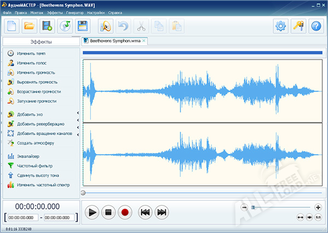
Task: Open help with the question mark icon
Action: (315, 26)
